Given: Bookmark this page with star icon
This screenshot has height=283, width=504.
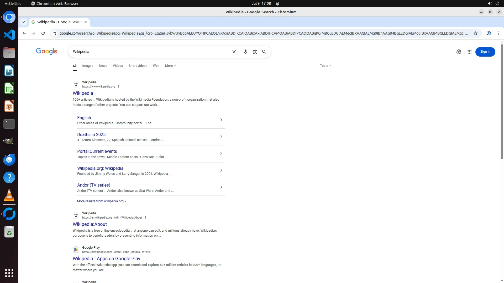Looking at the screenshot, I should [x=475, y=33].
